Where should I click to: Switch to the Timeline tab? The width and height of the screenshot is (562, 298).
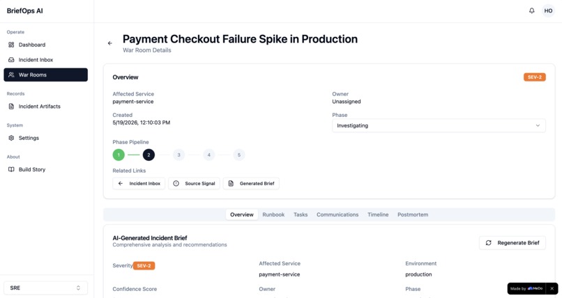tap(378, 214)
